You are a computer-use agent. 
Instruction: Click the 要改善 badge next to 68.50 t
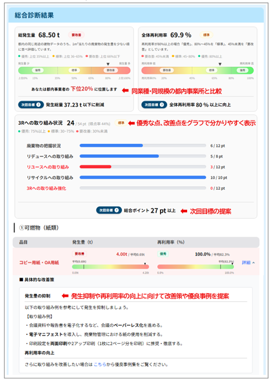point(76,35)
